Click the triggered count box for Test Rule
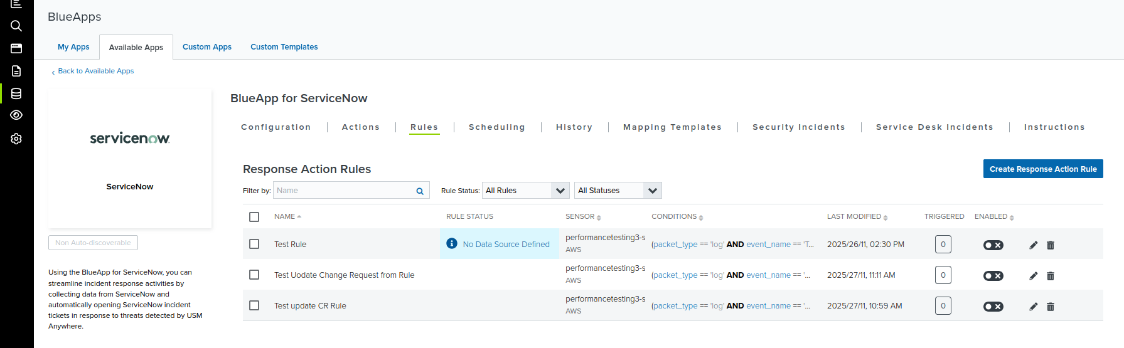The image size is (1124, 348). tap(943, 245)
